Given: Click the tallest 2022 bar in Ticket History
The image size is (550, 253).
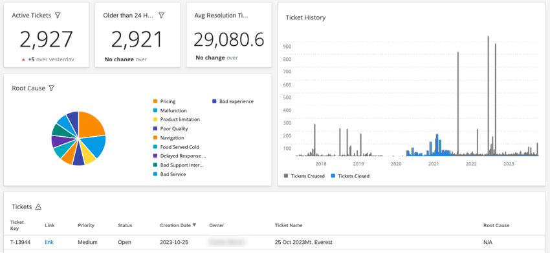Looking at the screenshot, I should 488,96.
